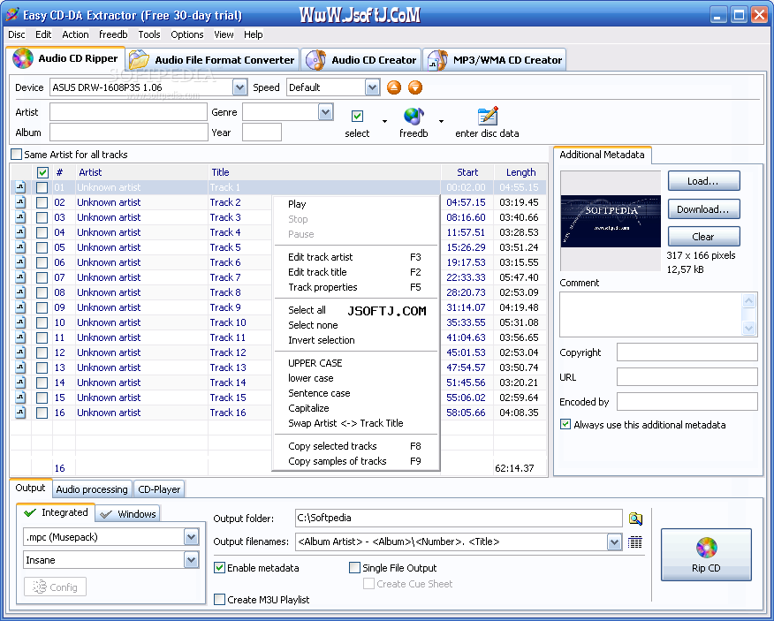The height and width of the screenshot is (621, 774).
Task: Click the audio track icon for Track 5
Action: pyautogui.click(x=20, y=247)
